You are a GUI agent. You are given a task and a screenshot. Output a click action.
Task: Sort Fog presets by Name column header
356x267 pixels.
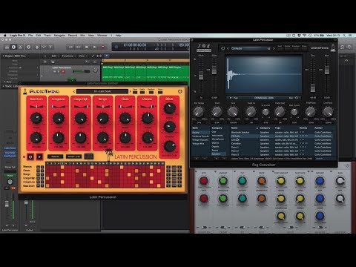(x=234, y=128)
